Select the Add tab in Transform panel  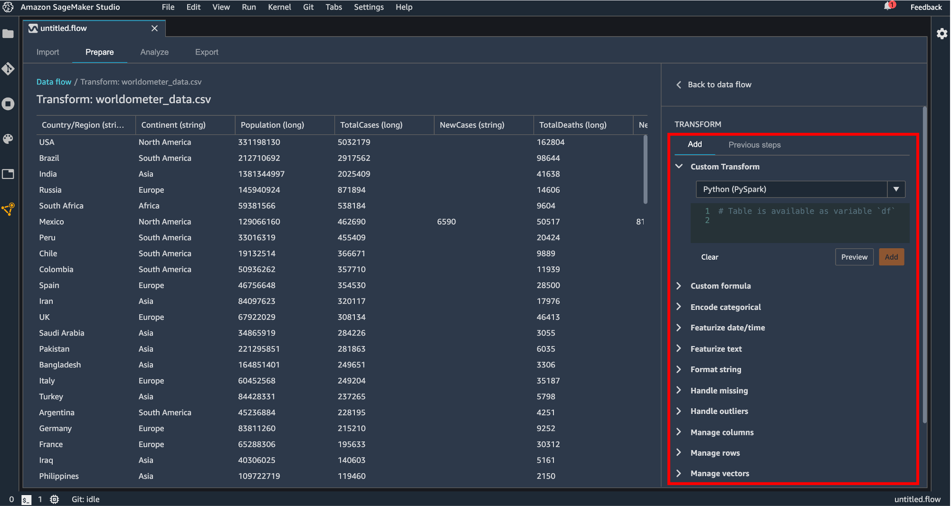coord(695,144)
